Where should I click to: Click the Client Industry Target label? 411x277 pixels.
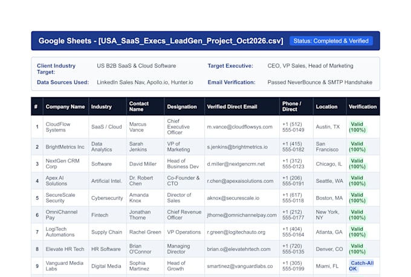56,69
